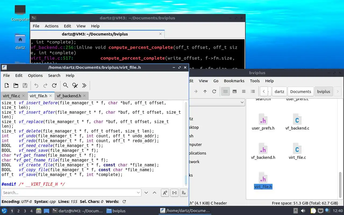Viewport: 344px width, 215px height.
Task: Click the save floppy-disk icon in editor
Action: click(x=25, y=85)
